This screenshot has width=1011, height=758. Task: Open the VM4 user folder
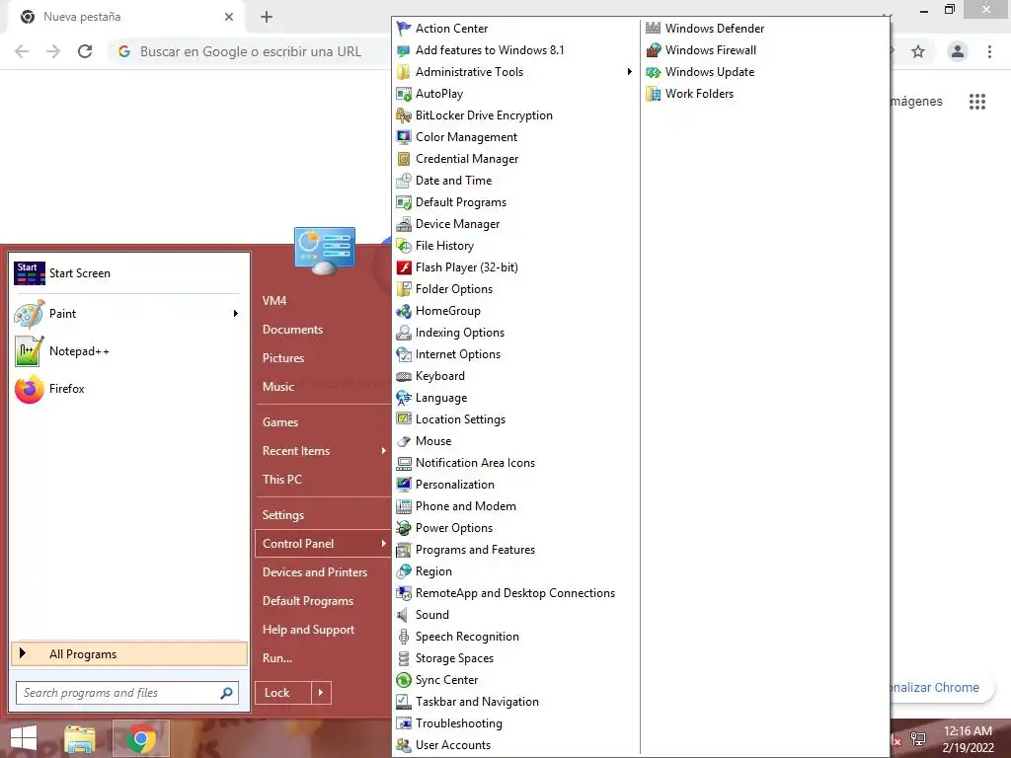pos(274,301)
